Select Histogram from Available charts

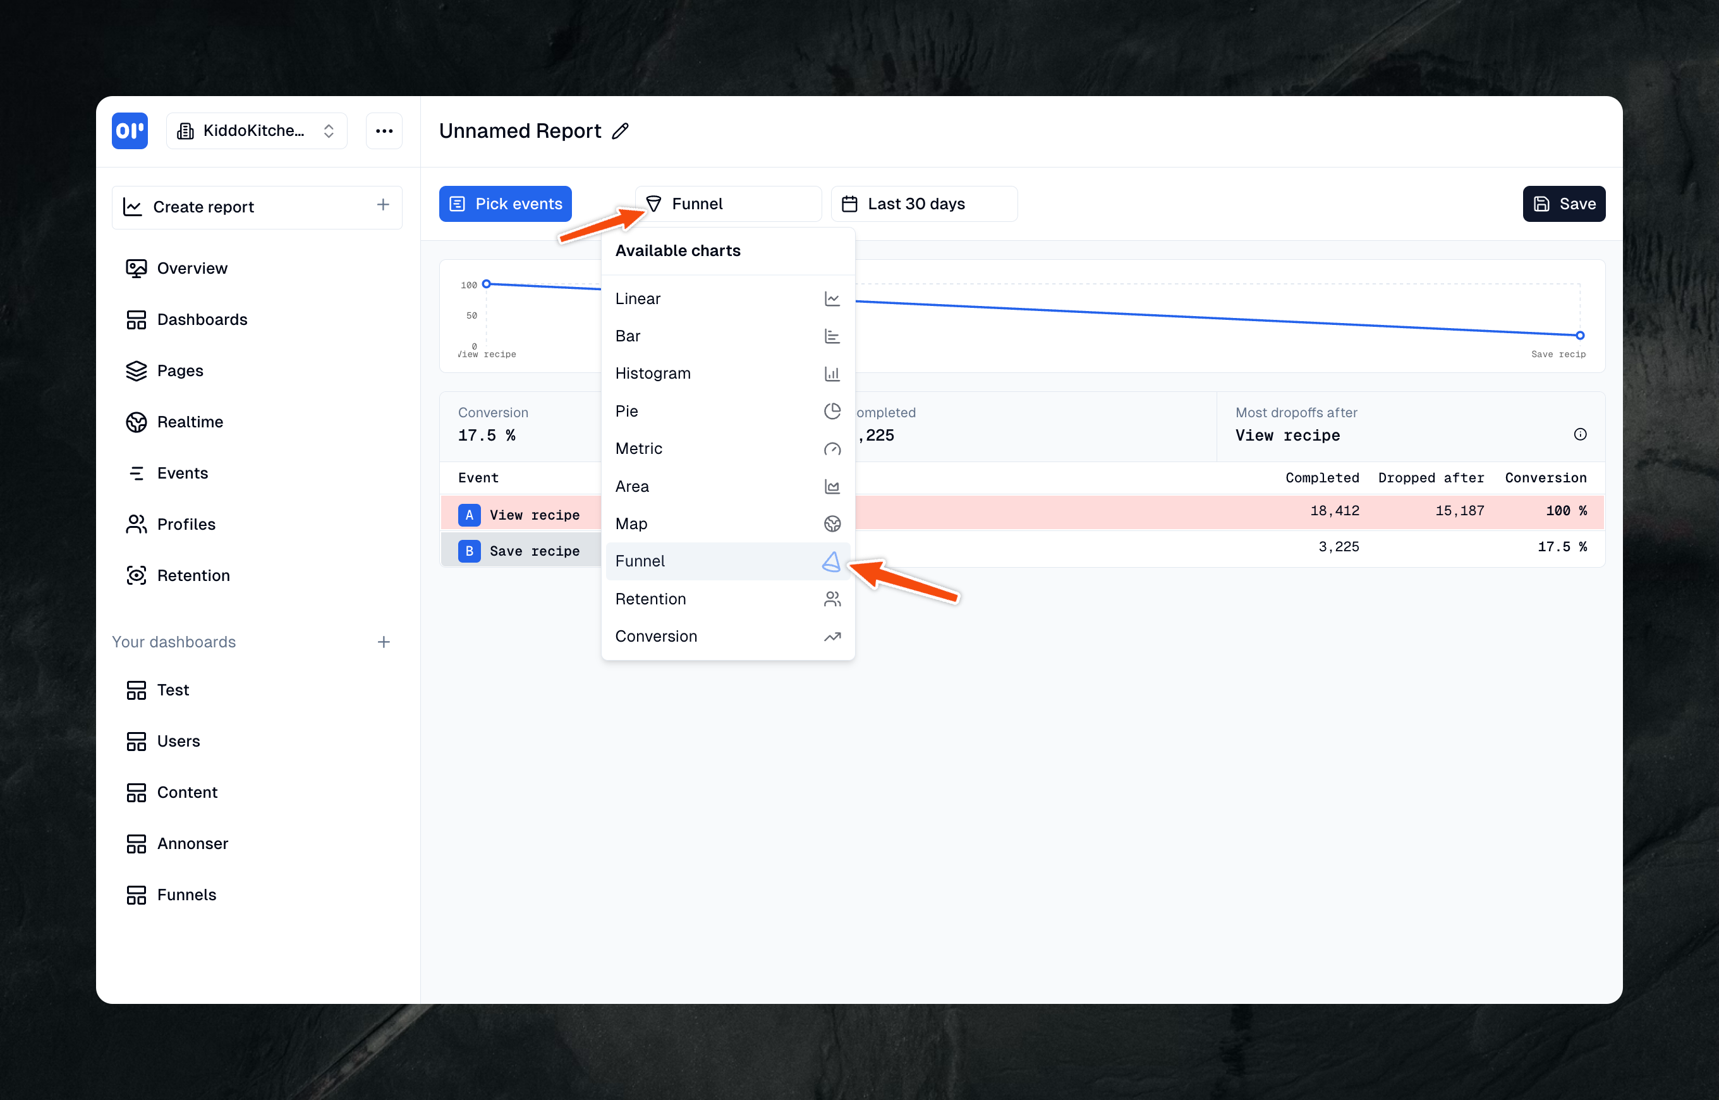pos(652,373)
